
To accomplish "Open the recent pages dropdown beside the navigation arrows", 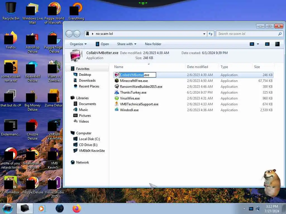I will 82,34.
